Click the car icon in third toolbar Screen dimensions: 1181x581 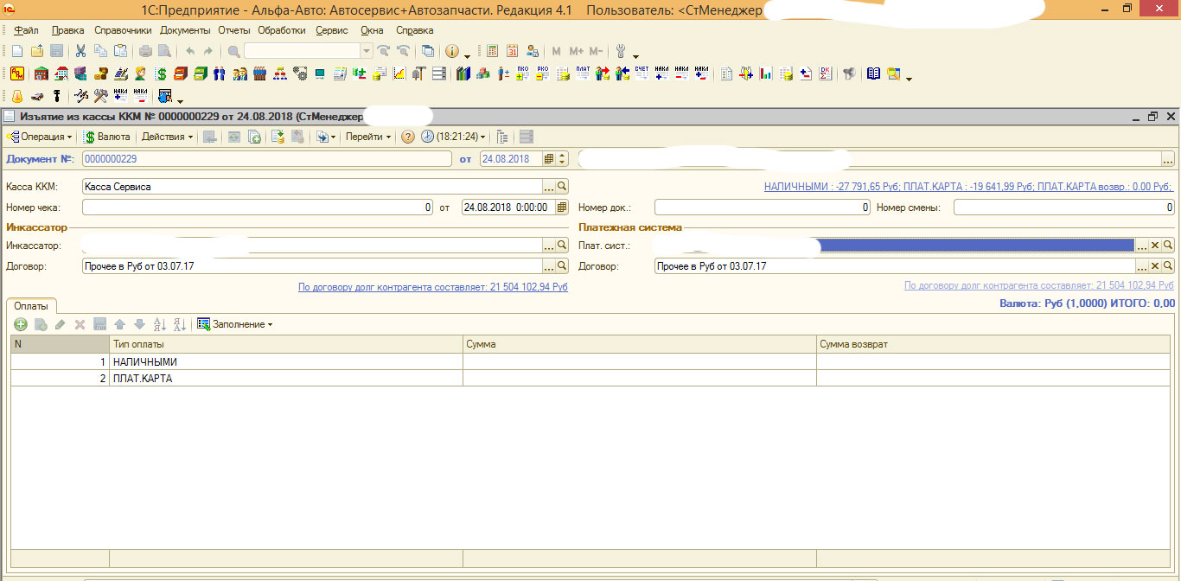[x=37, y=96]
